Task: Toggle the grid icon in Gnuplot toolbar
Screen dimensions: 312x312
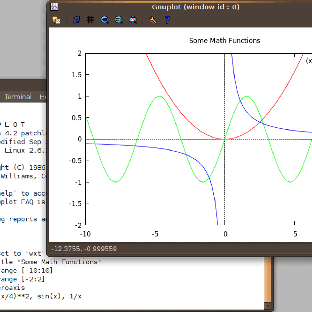Action: pyautogui.click(x=90, y=20)
